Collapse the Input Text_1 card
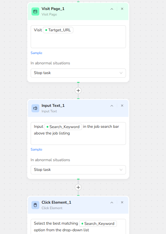 click(x=112, y=106)
